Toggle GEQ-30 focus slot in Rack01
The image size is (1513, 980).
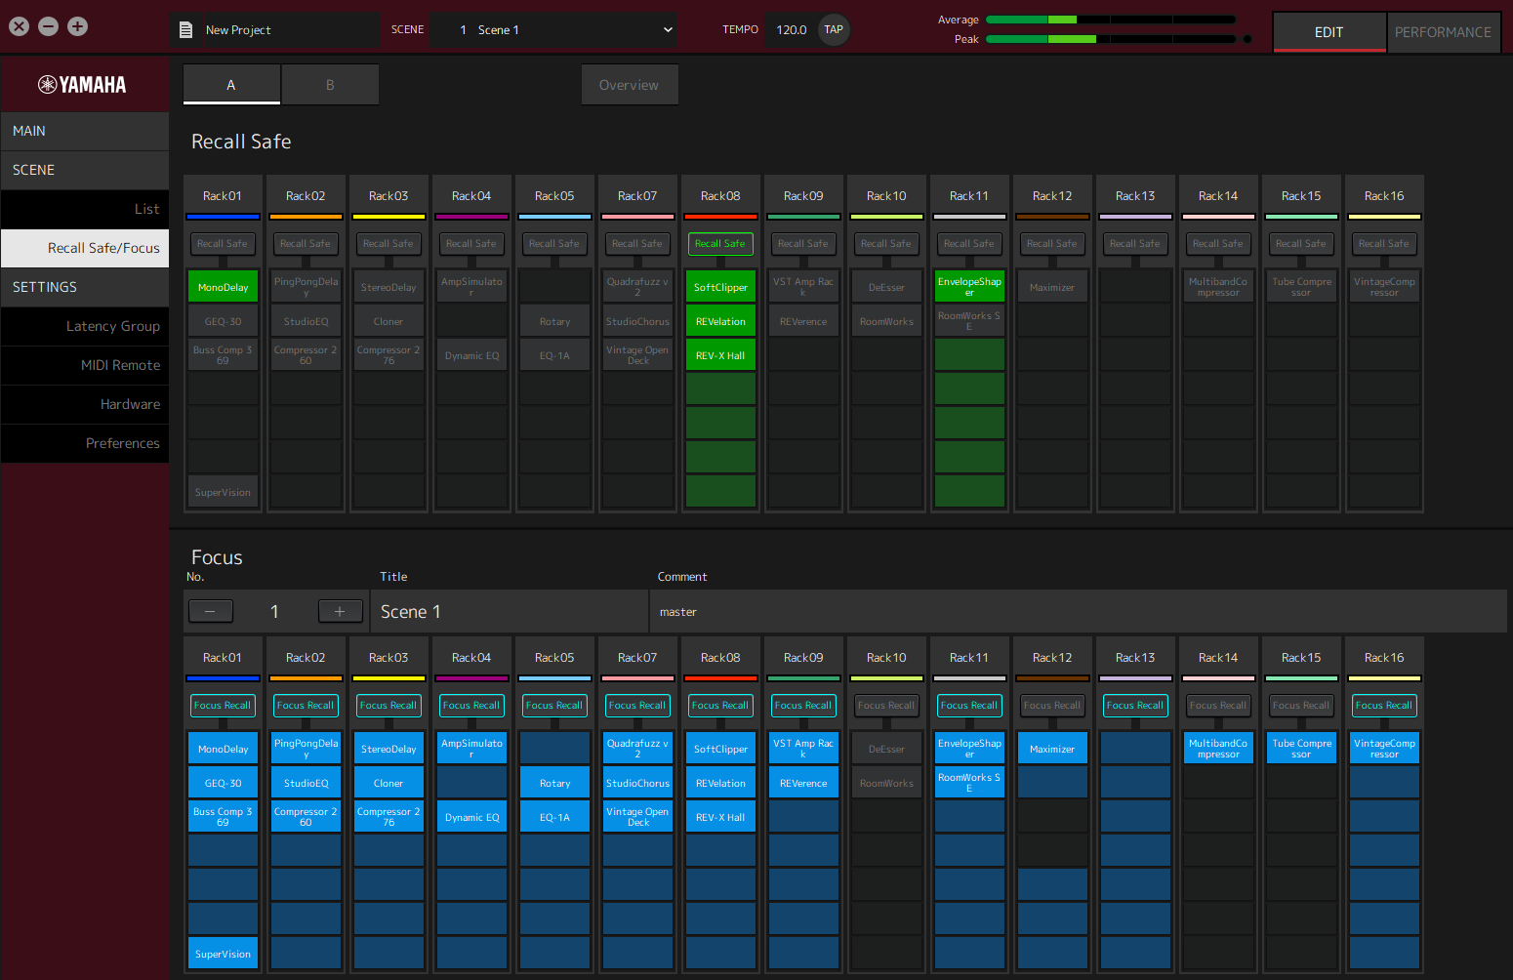(x=223, y=783)
